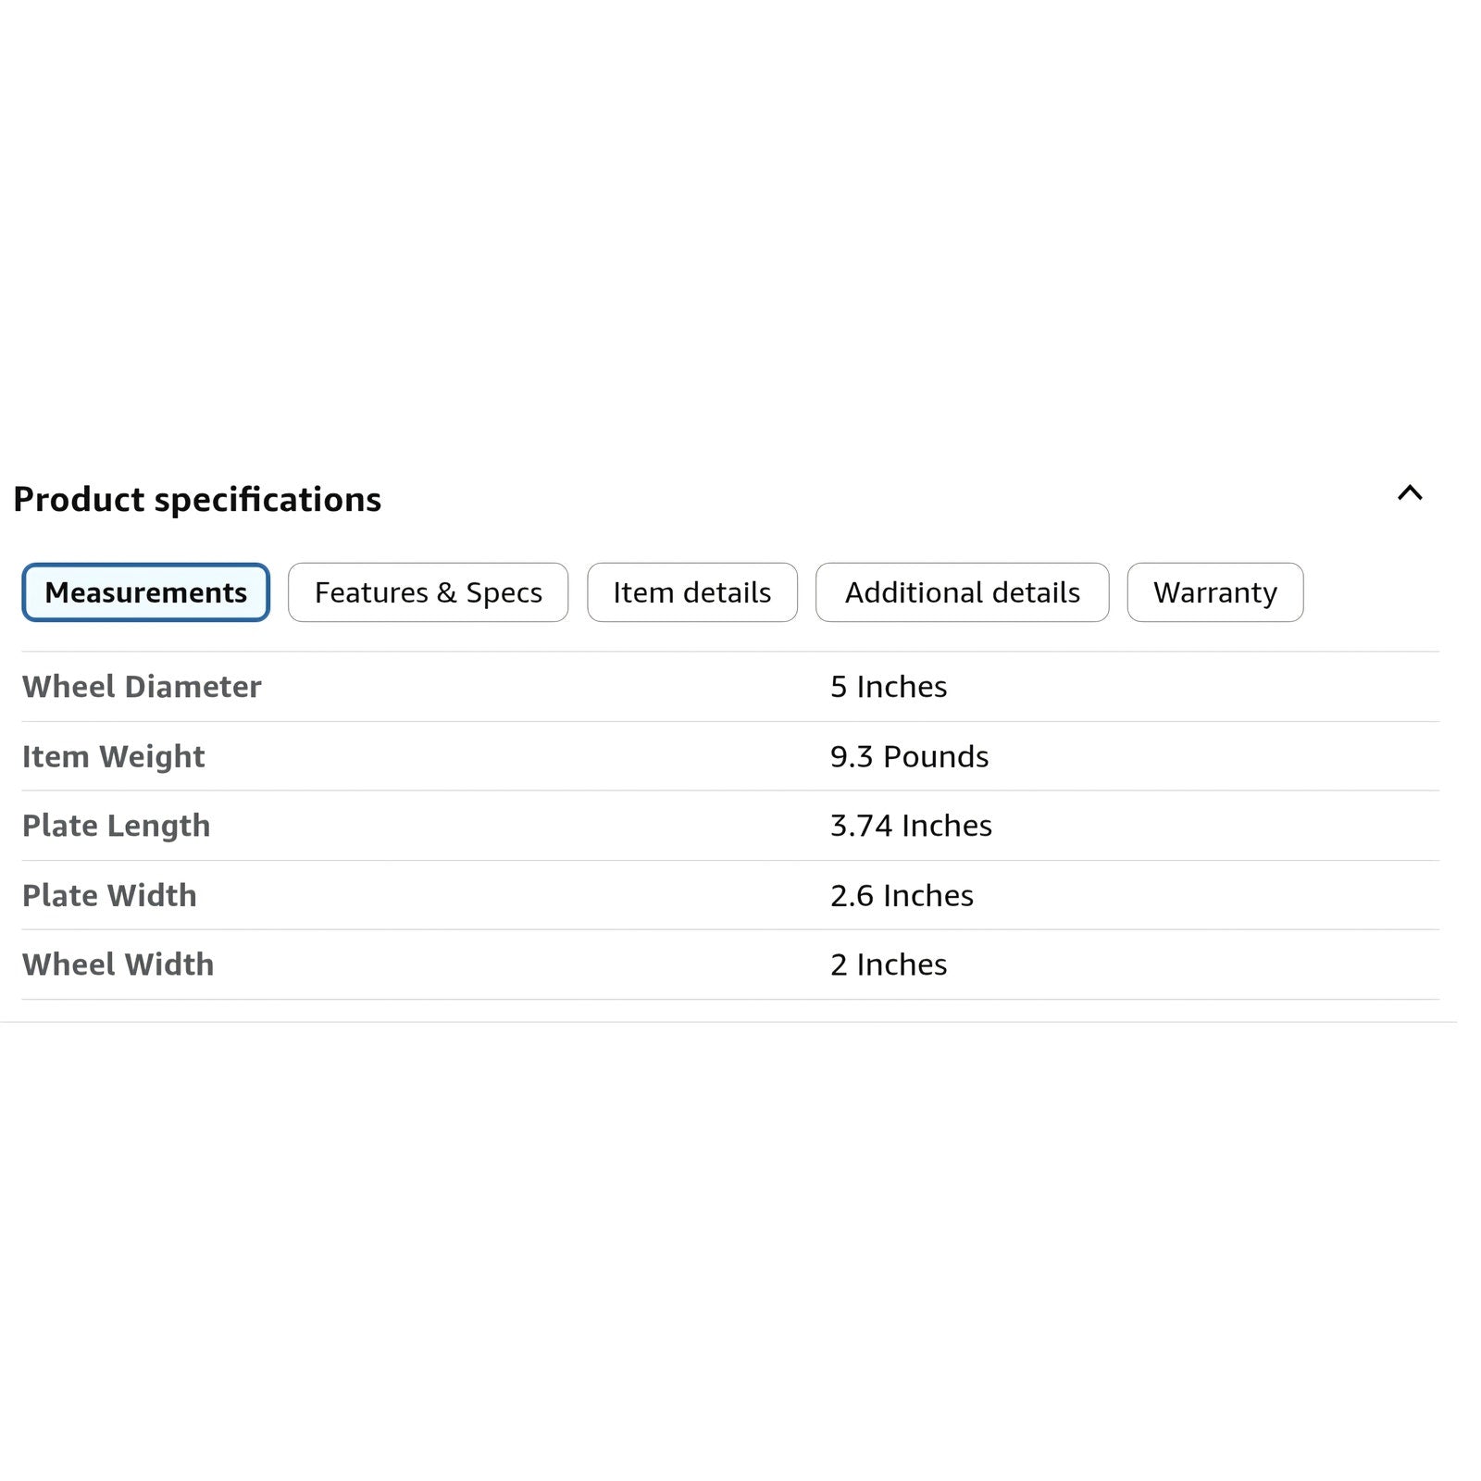This screenshot has width=1481, height=1481.
Task: Click the word specifications in the heading
Action: (268, 501)
